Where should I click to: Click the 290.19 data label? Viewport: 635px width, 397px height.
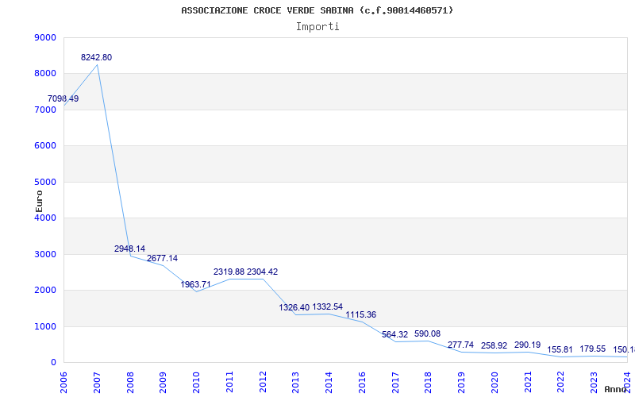click(x=527, y=345)
